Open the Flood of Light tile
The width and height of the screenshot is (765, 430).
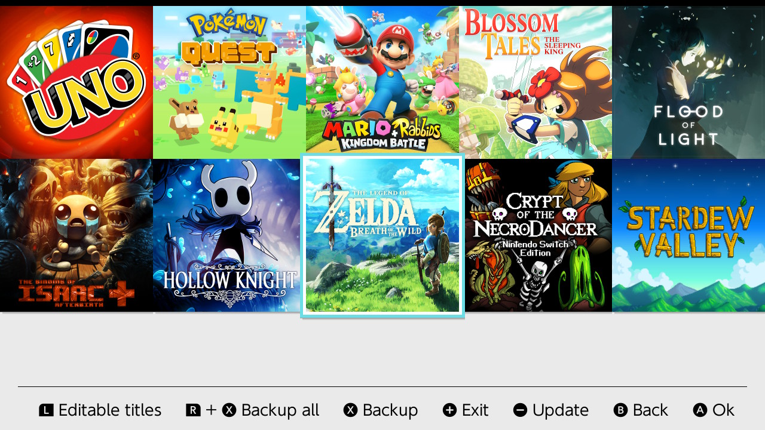point(688,82)
